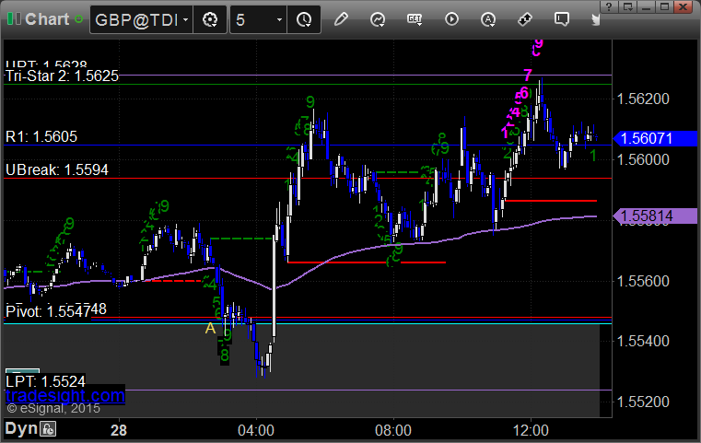
Task: Click the window options icon beside help
Action: [627, 6]
